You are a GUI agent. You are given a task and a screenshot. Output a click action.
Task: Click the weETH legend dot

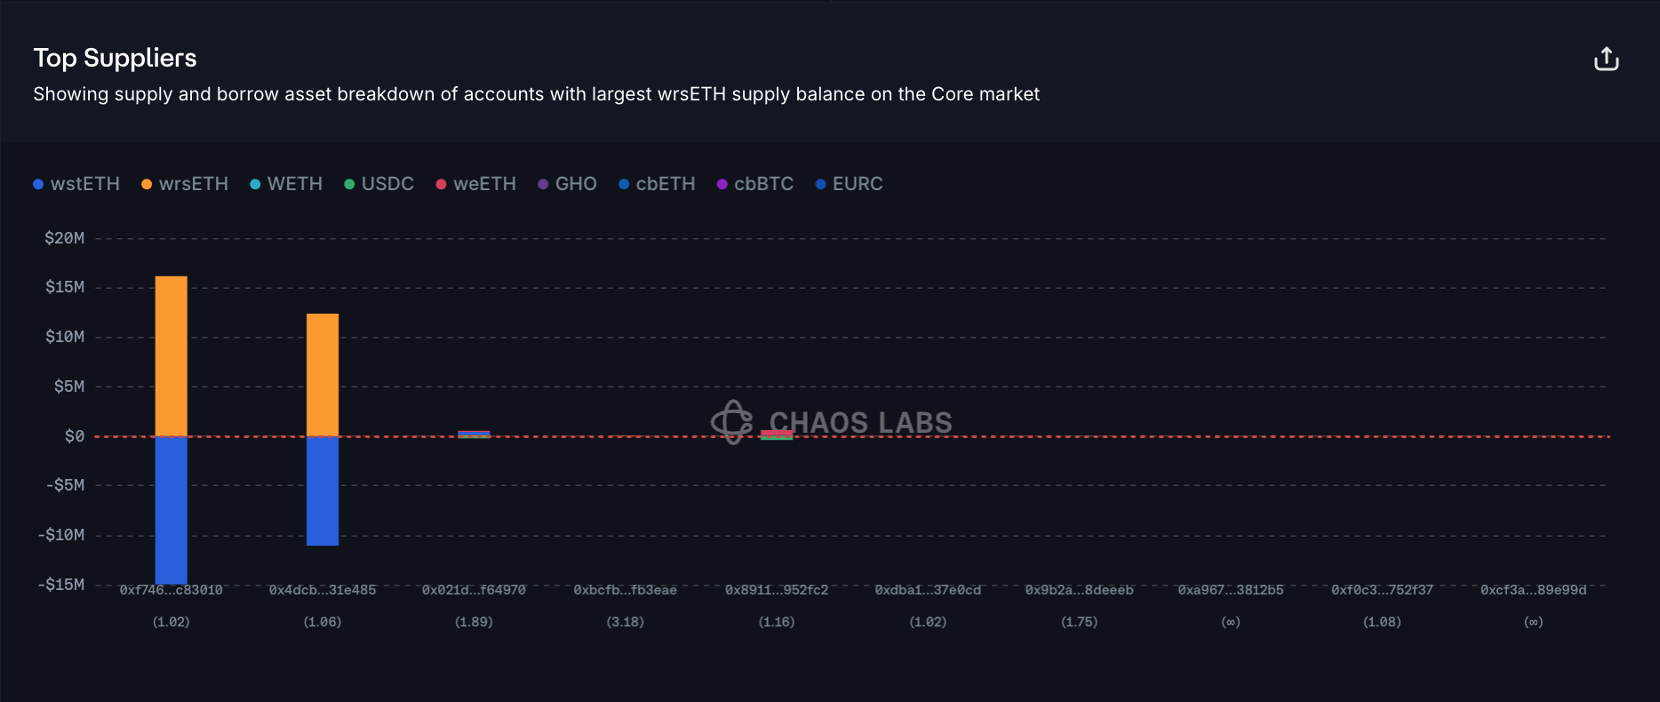[441, 184]
